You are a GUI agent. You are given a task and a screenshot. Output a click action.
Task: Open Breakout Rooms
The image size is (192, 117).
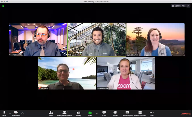click(140, 113)
